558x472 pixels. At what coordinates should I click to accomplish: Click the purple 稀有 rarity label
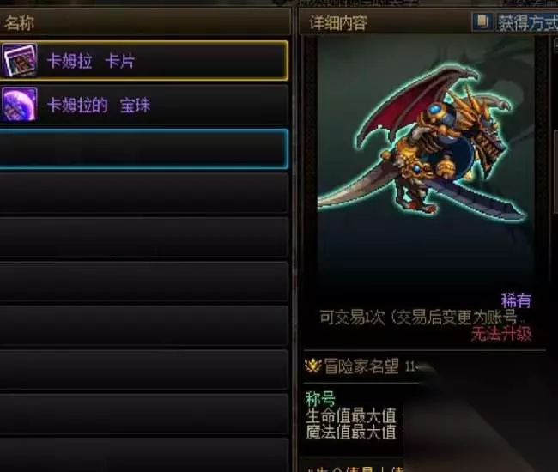[516, 300]
